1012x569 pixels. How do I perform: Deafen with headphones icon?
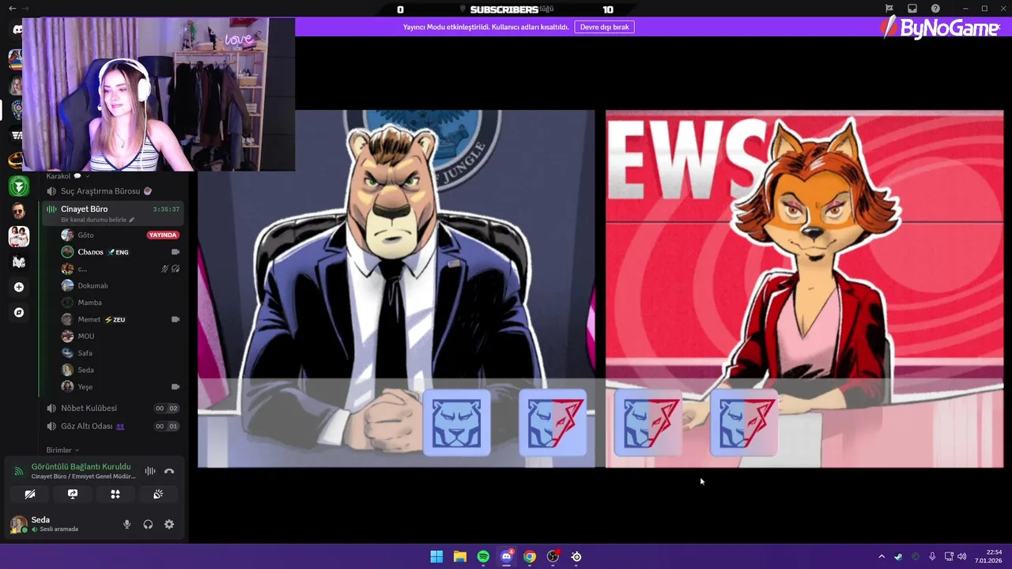point(148,524)
